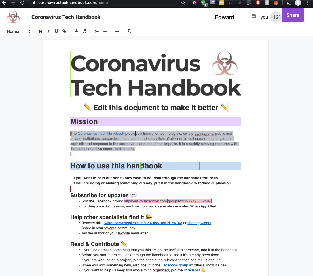Open Chrome's three-dot menu

pos(308,3)
